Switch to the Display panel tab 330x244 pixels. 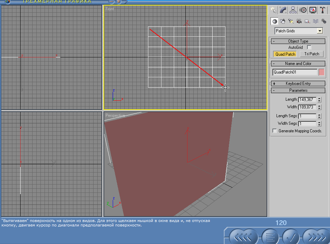click(x=313, y=10)
